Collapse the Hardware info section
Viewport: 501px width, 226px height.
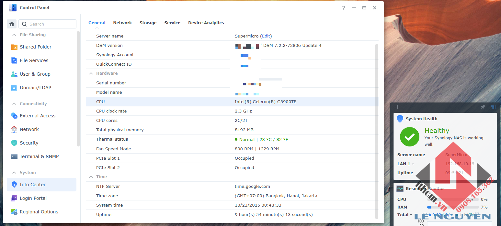(x=91, y=73)
